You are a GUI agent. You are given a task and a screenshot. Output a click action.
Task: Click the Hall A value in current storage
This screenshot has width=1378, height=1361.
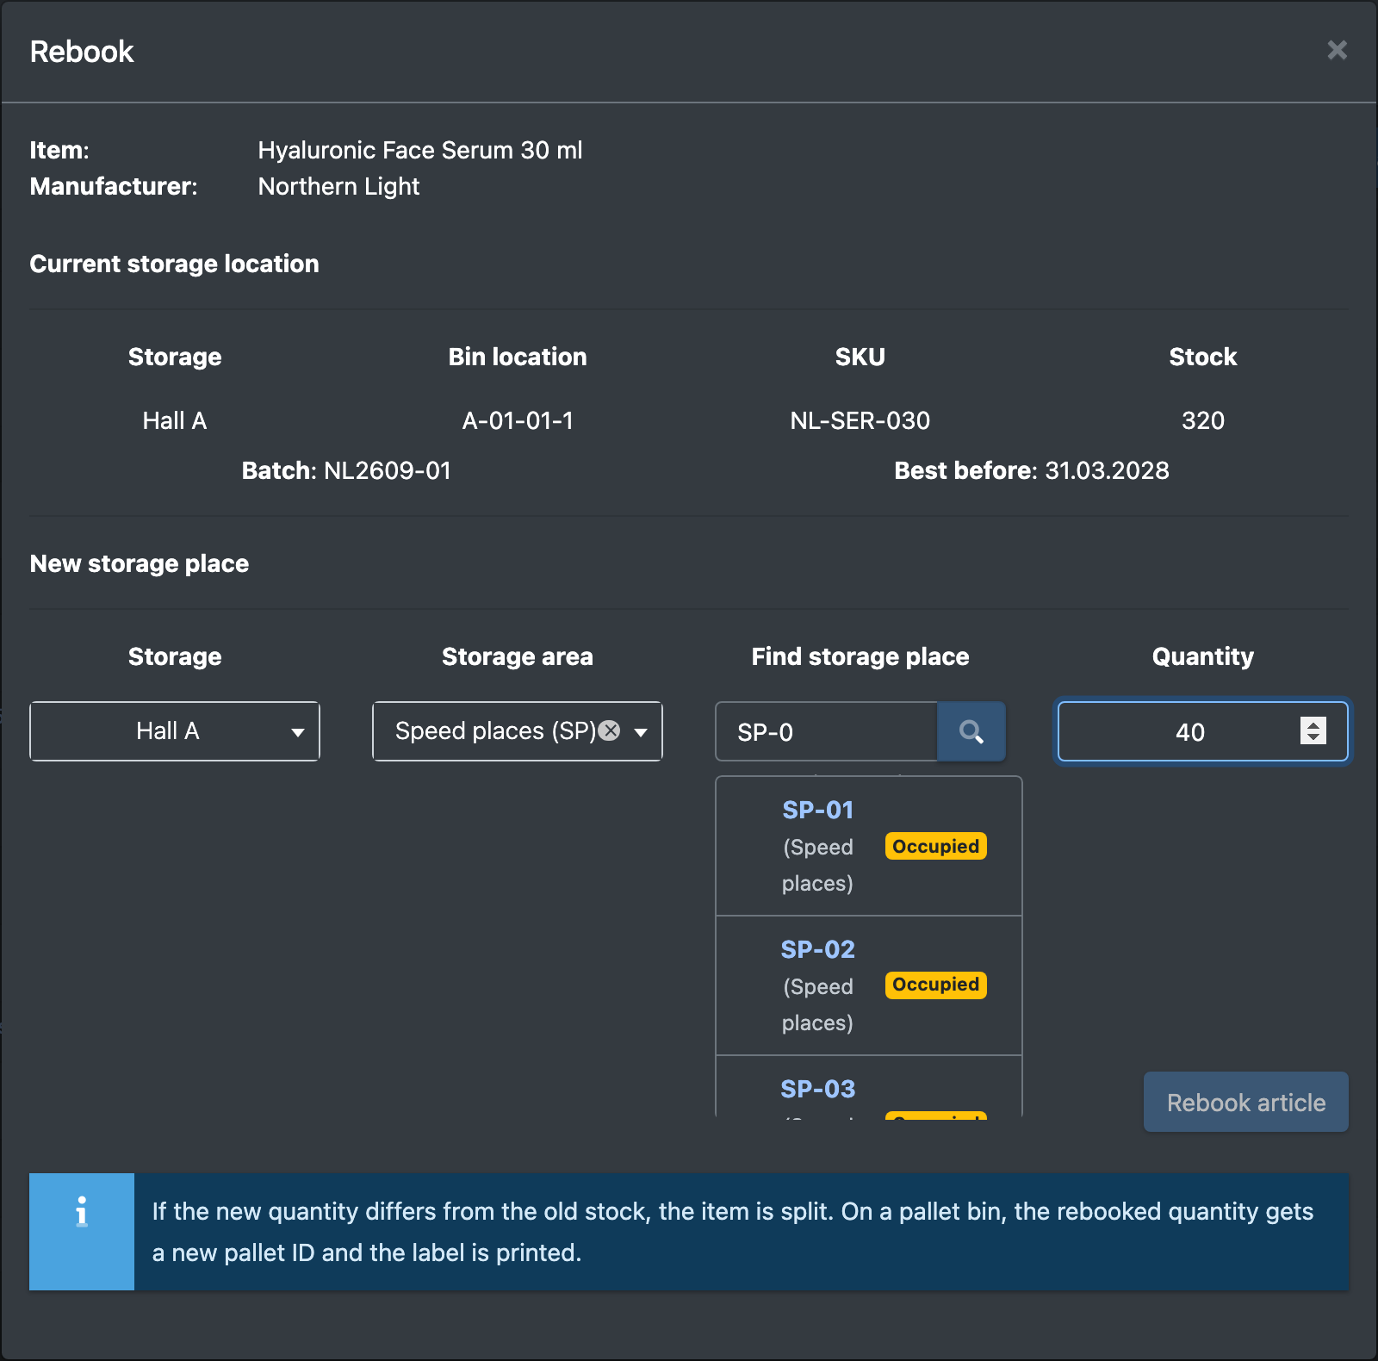(x=175, y=420)
